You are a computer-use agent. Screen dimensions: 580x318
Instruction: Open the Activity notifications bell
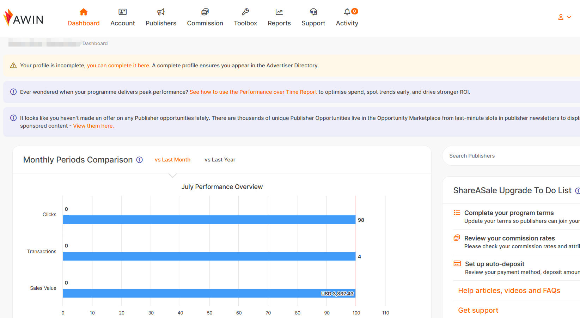click(347, 12)
